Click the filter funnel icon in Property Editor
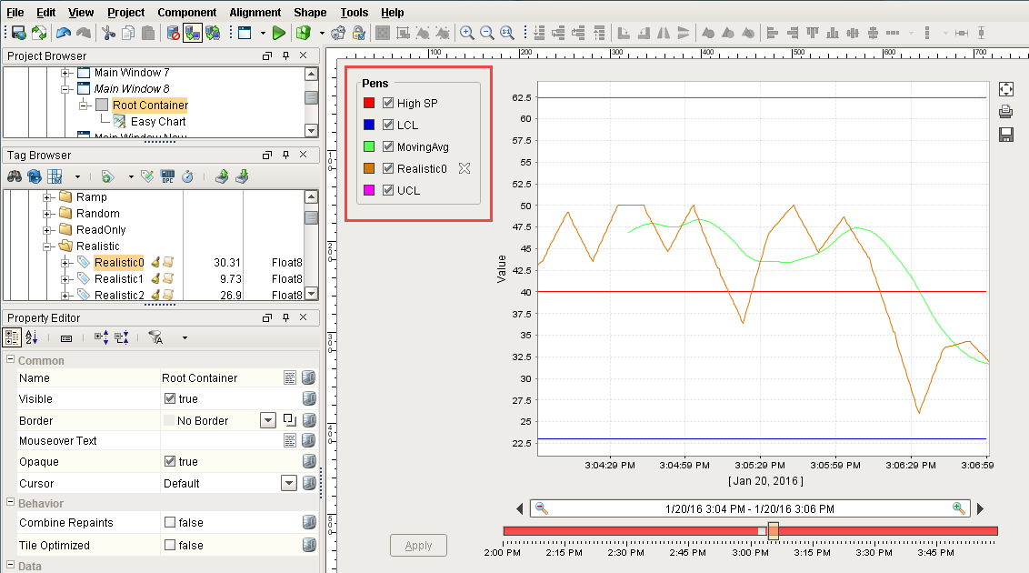The width and height of the screenshot is (1029, 573). point(155,338)
